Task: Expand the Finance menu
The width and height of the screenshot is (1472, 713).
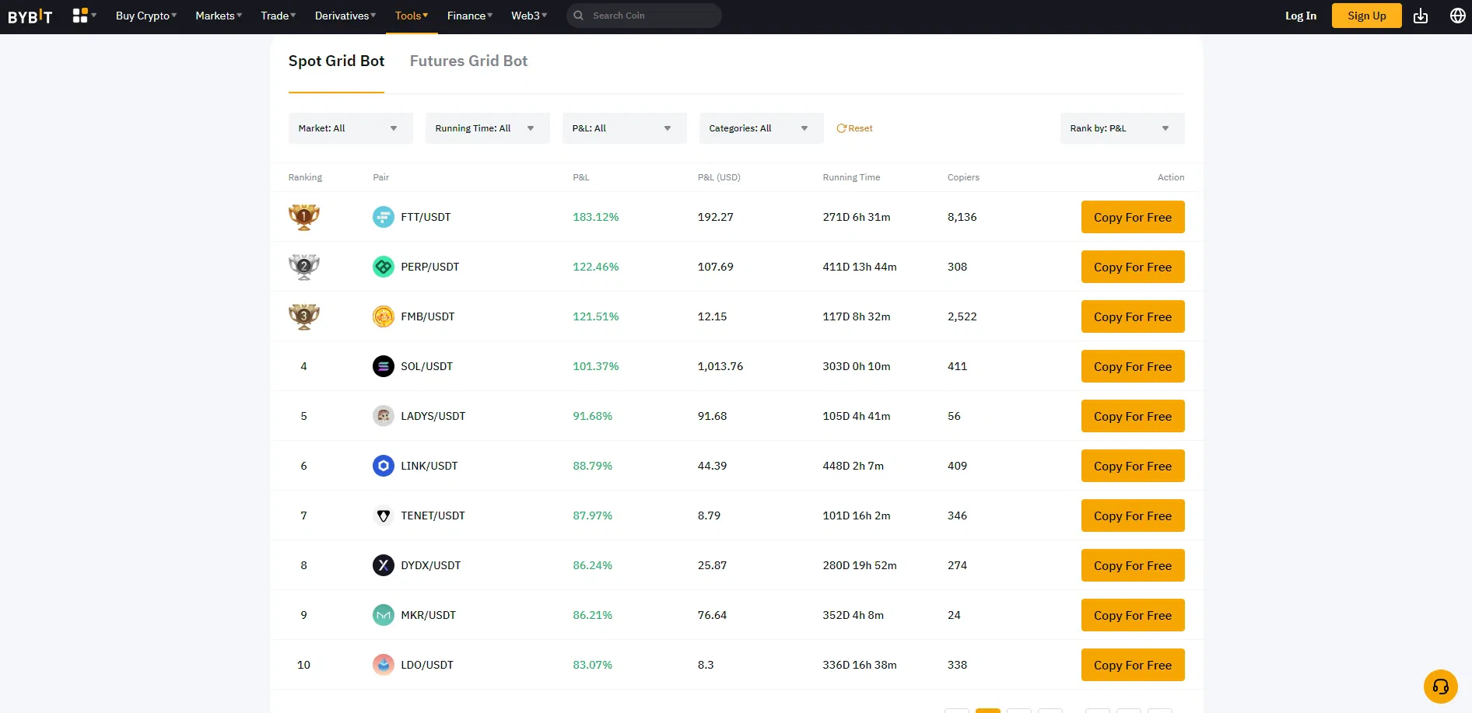Action: pos(470,16)
